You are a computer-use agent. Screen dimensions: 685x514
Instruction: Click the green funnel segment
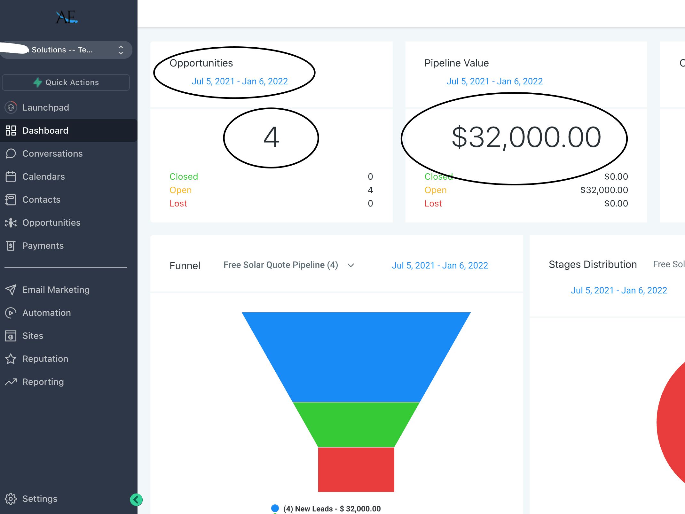point(356,424)
